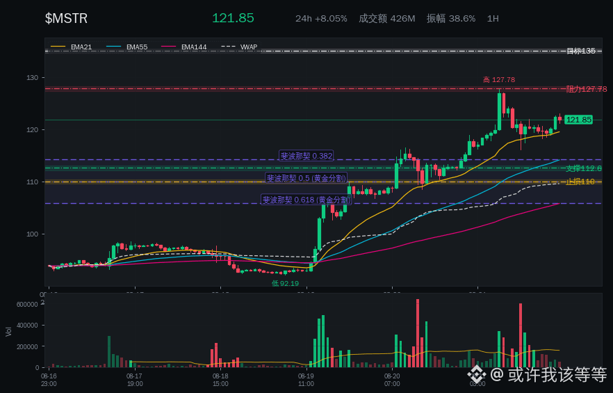This screenshot has height=393, width=613.
Task: Click the 08-19 11:00 time axis label
Action: click(x=306, y=379)
